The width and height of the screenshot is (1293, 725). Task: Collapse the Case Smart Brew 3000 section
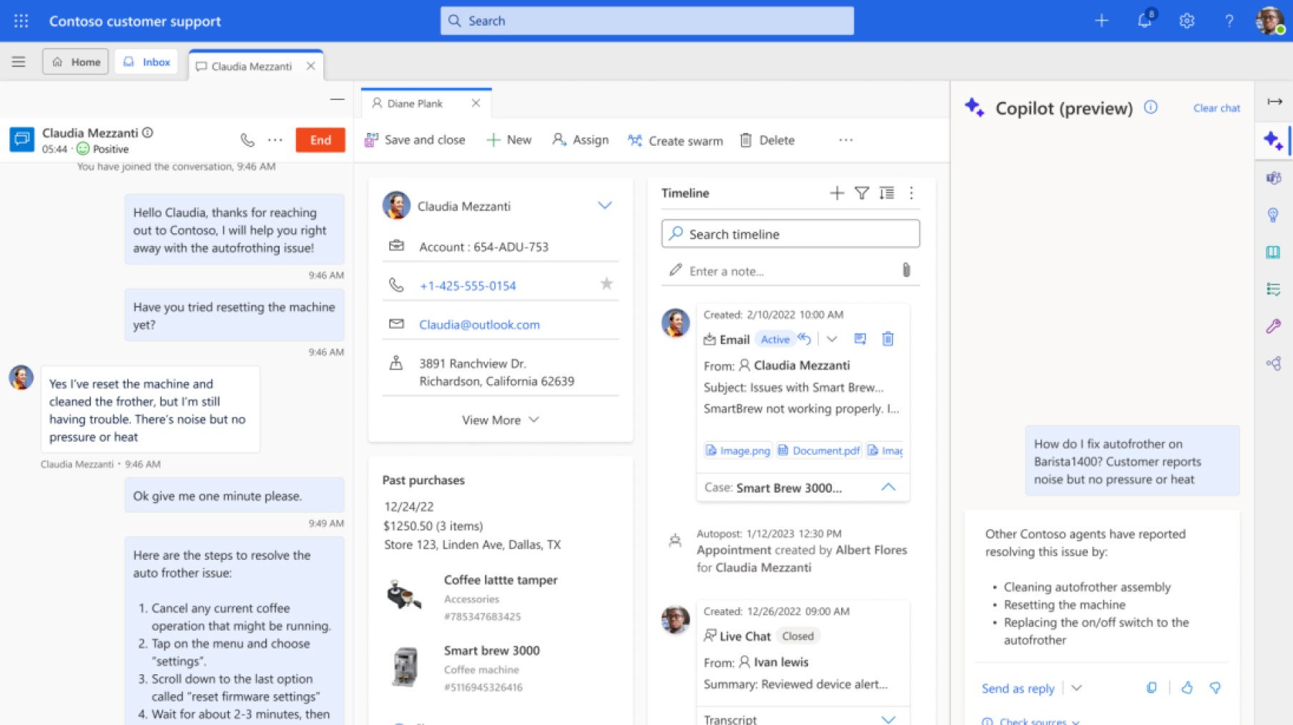(888, 488)
